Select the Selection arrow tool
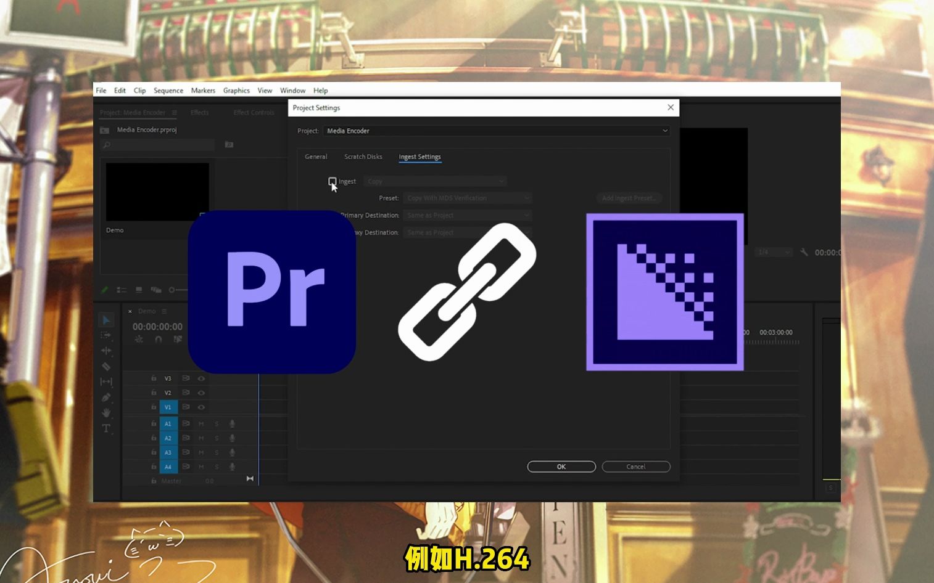Screen dimensions: 934x583 coord(106,320)
